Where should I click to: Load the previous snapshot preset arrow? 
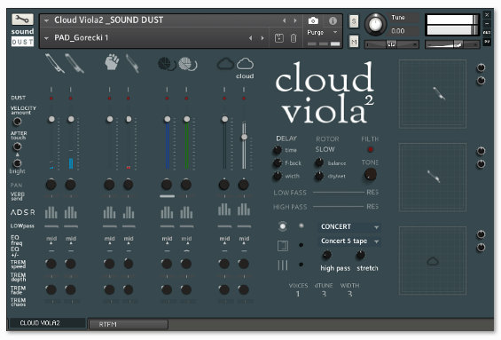coord(250,38)
